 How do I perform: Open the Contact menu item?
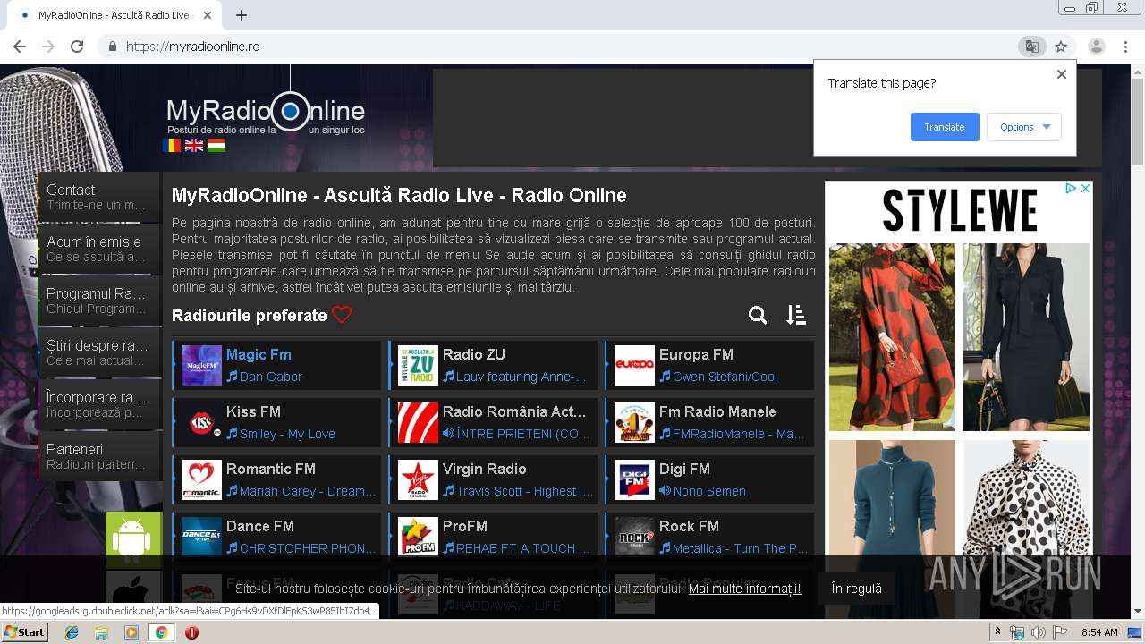(99, 197)
